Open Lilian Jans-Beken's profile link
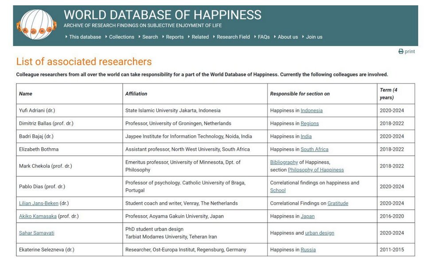Screen dimensions: 428x266 click(39, 203)
